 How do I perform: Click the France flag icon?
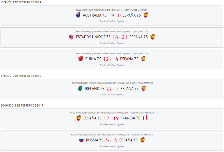point(145,118)
